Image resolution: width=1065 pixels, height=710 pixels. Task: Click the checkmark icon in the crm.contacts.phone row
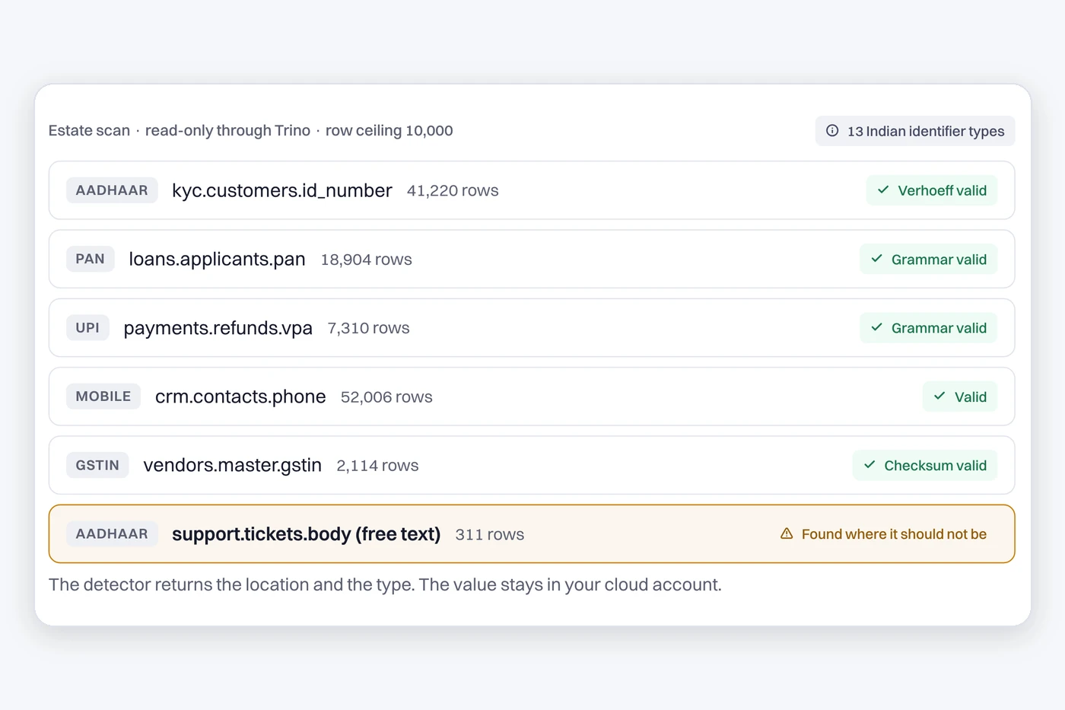[x=939, y=396]
